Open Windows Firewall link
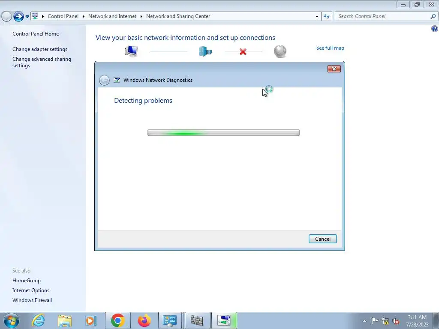 click(32, 300)
